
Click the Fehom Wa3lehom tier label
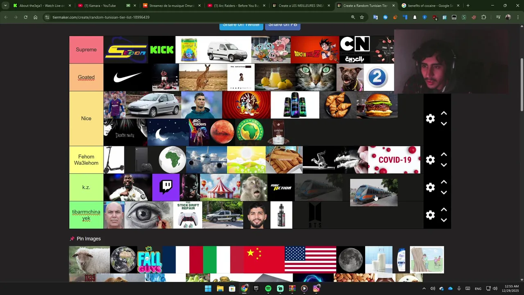click(x=86, y=160)
